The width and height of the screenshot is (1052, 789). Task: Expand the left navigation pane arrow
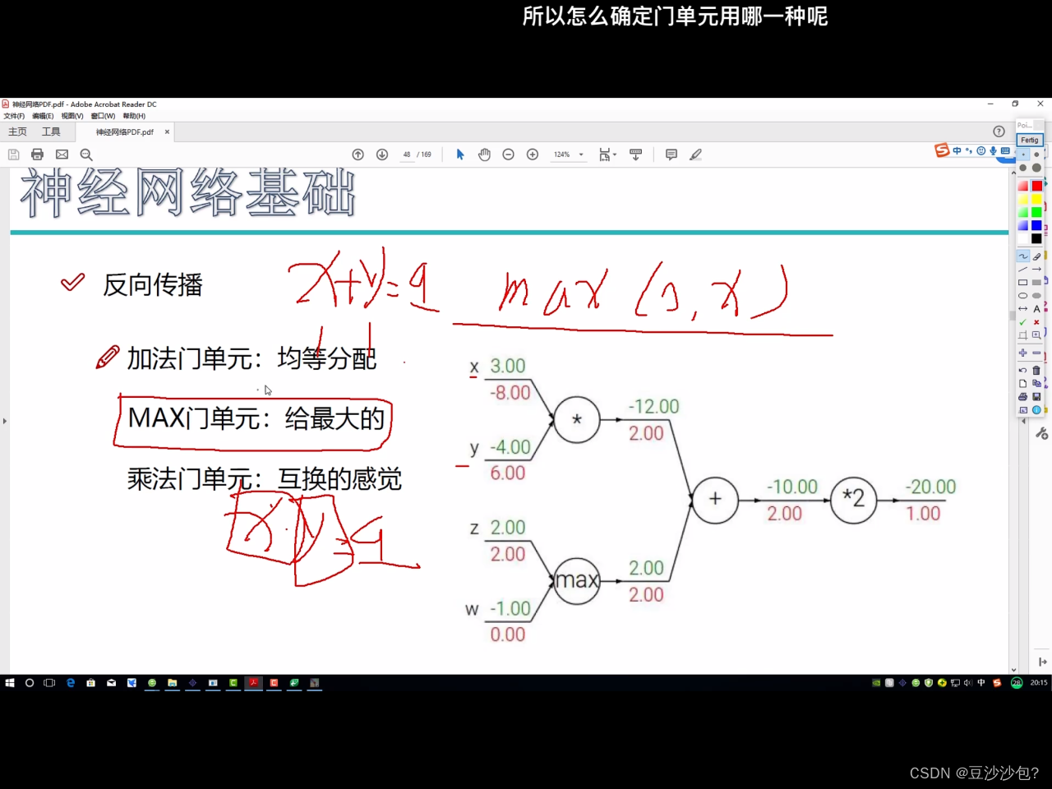click(4, 421)
